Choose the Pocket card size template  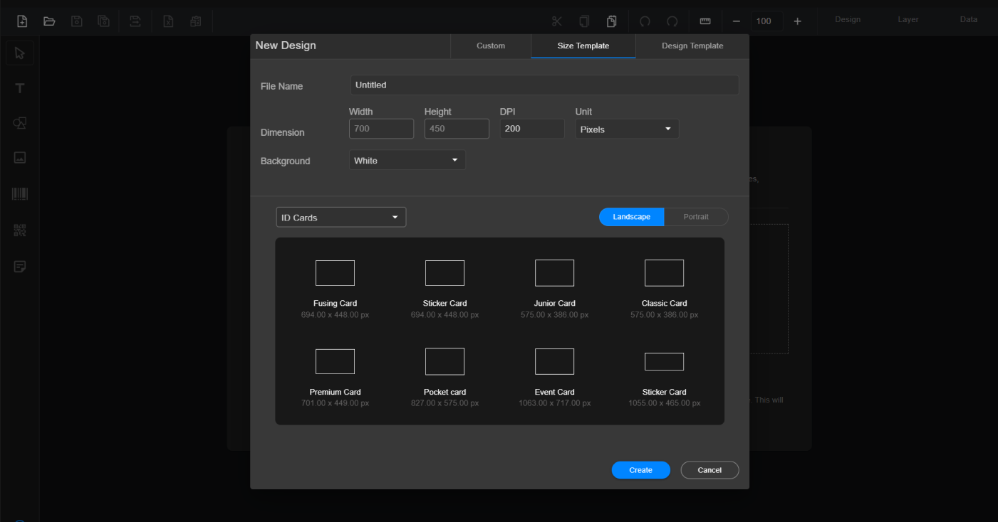tap(445, 377)
